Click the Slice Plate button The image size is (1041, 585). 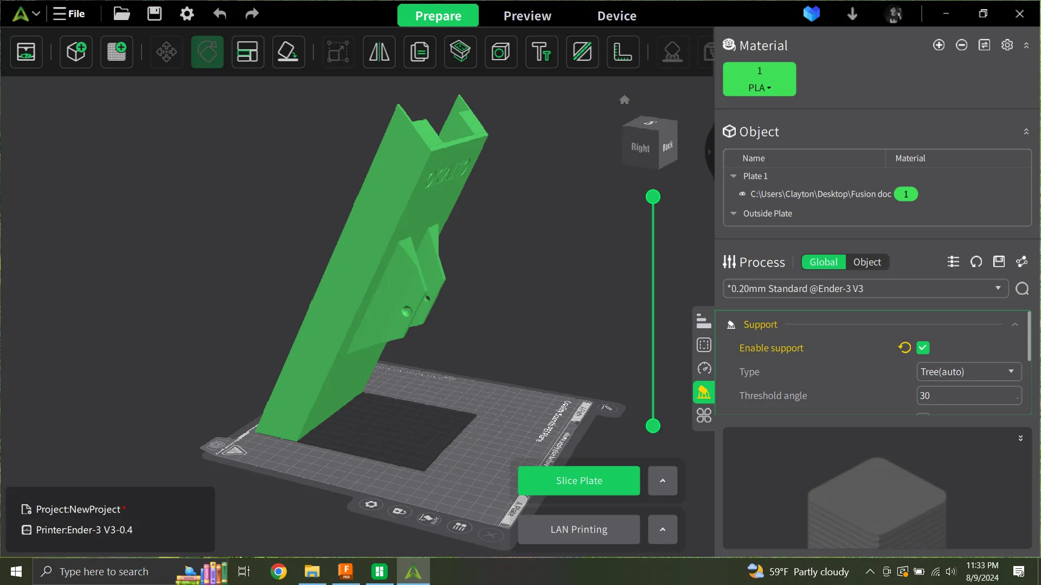click(x=579, y=480)
